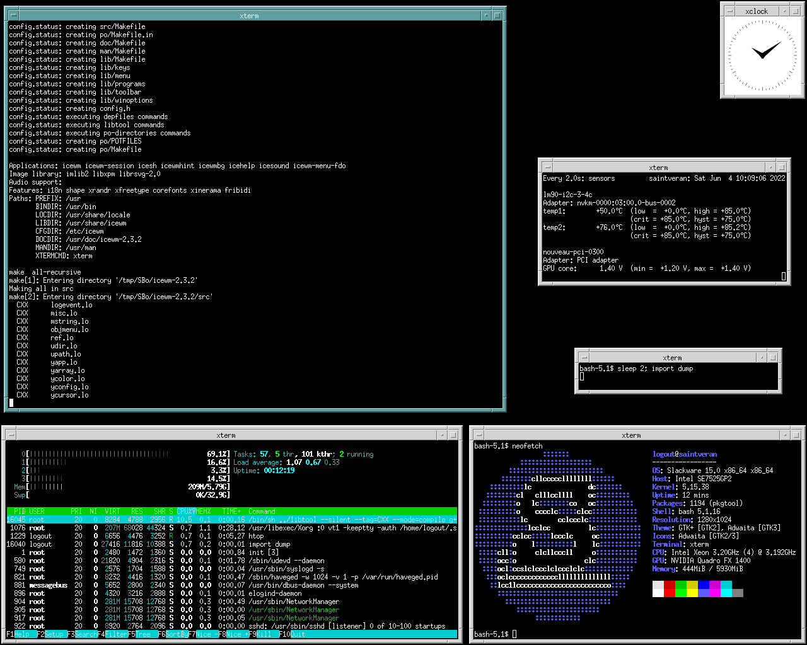Click the neofetch xterm title bar
Screen dimensions: 807x645
(x=631, y=435)
